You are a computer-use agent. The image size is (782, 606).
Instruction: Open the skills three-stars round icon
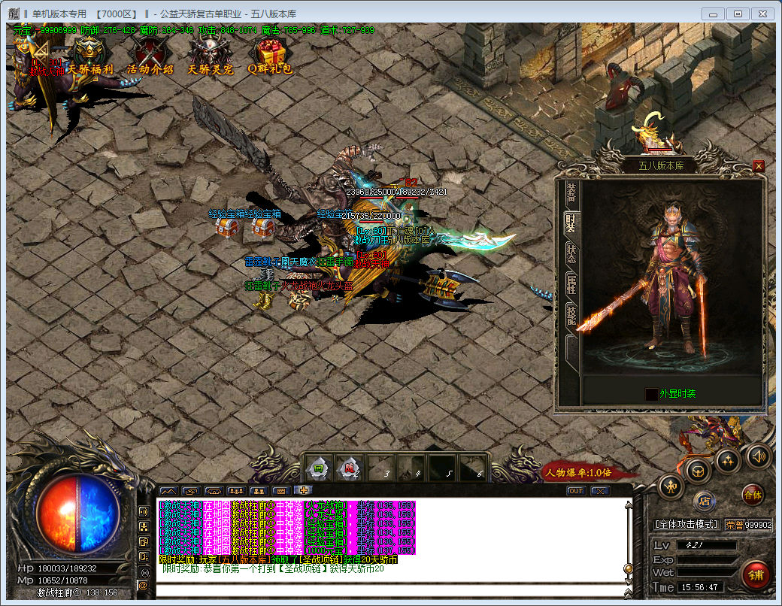pos(728,461)
